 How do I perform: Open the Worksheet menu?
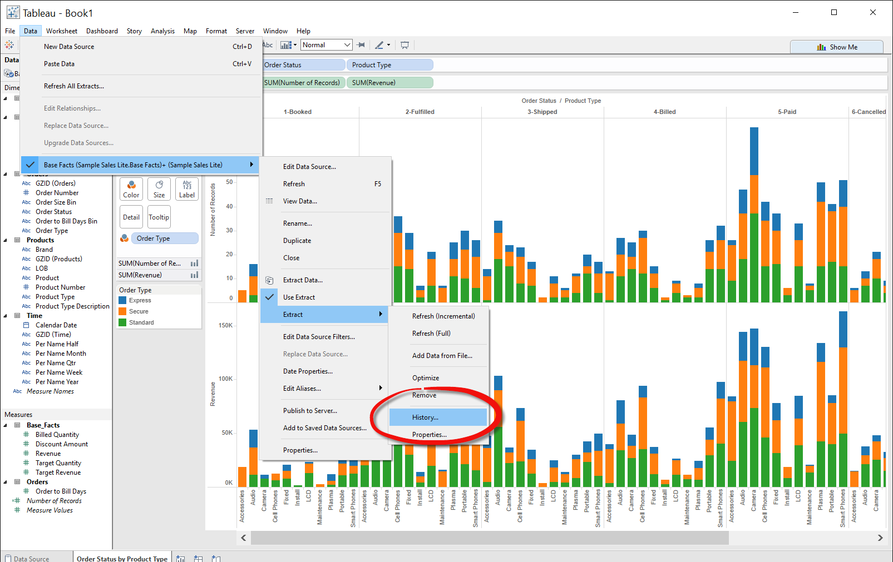click(62, 31)
